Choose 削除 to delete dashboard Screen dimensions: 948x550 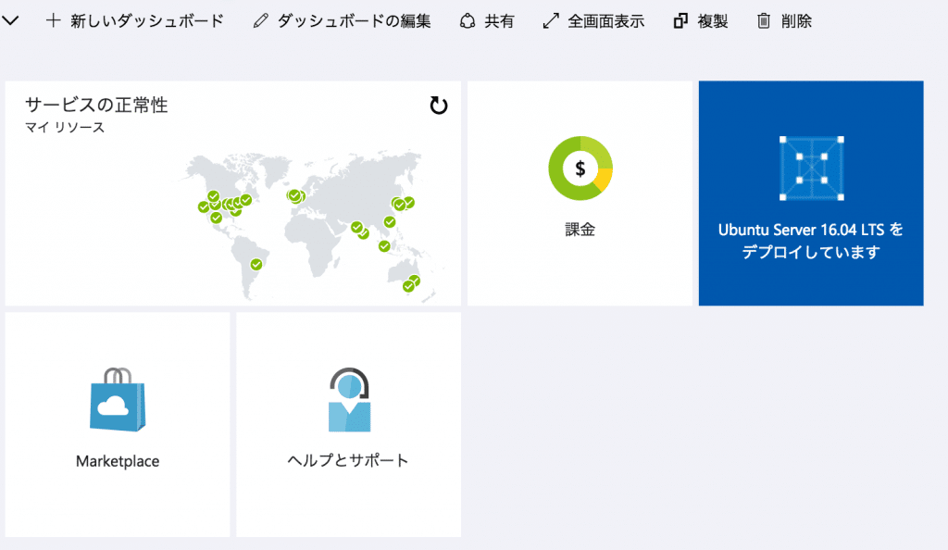(796, 21)
